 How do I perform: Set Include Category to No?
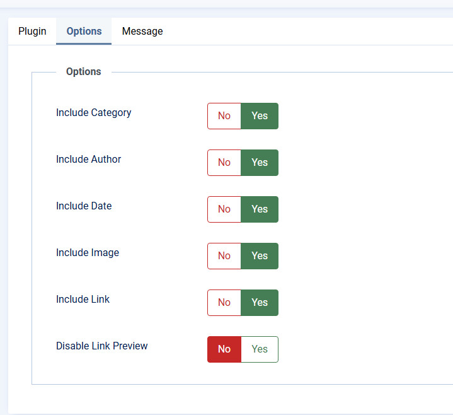(224, 116)
